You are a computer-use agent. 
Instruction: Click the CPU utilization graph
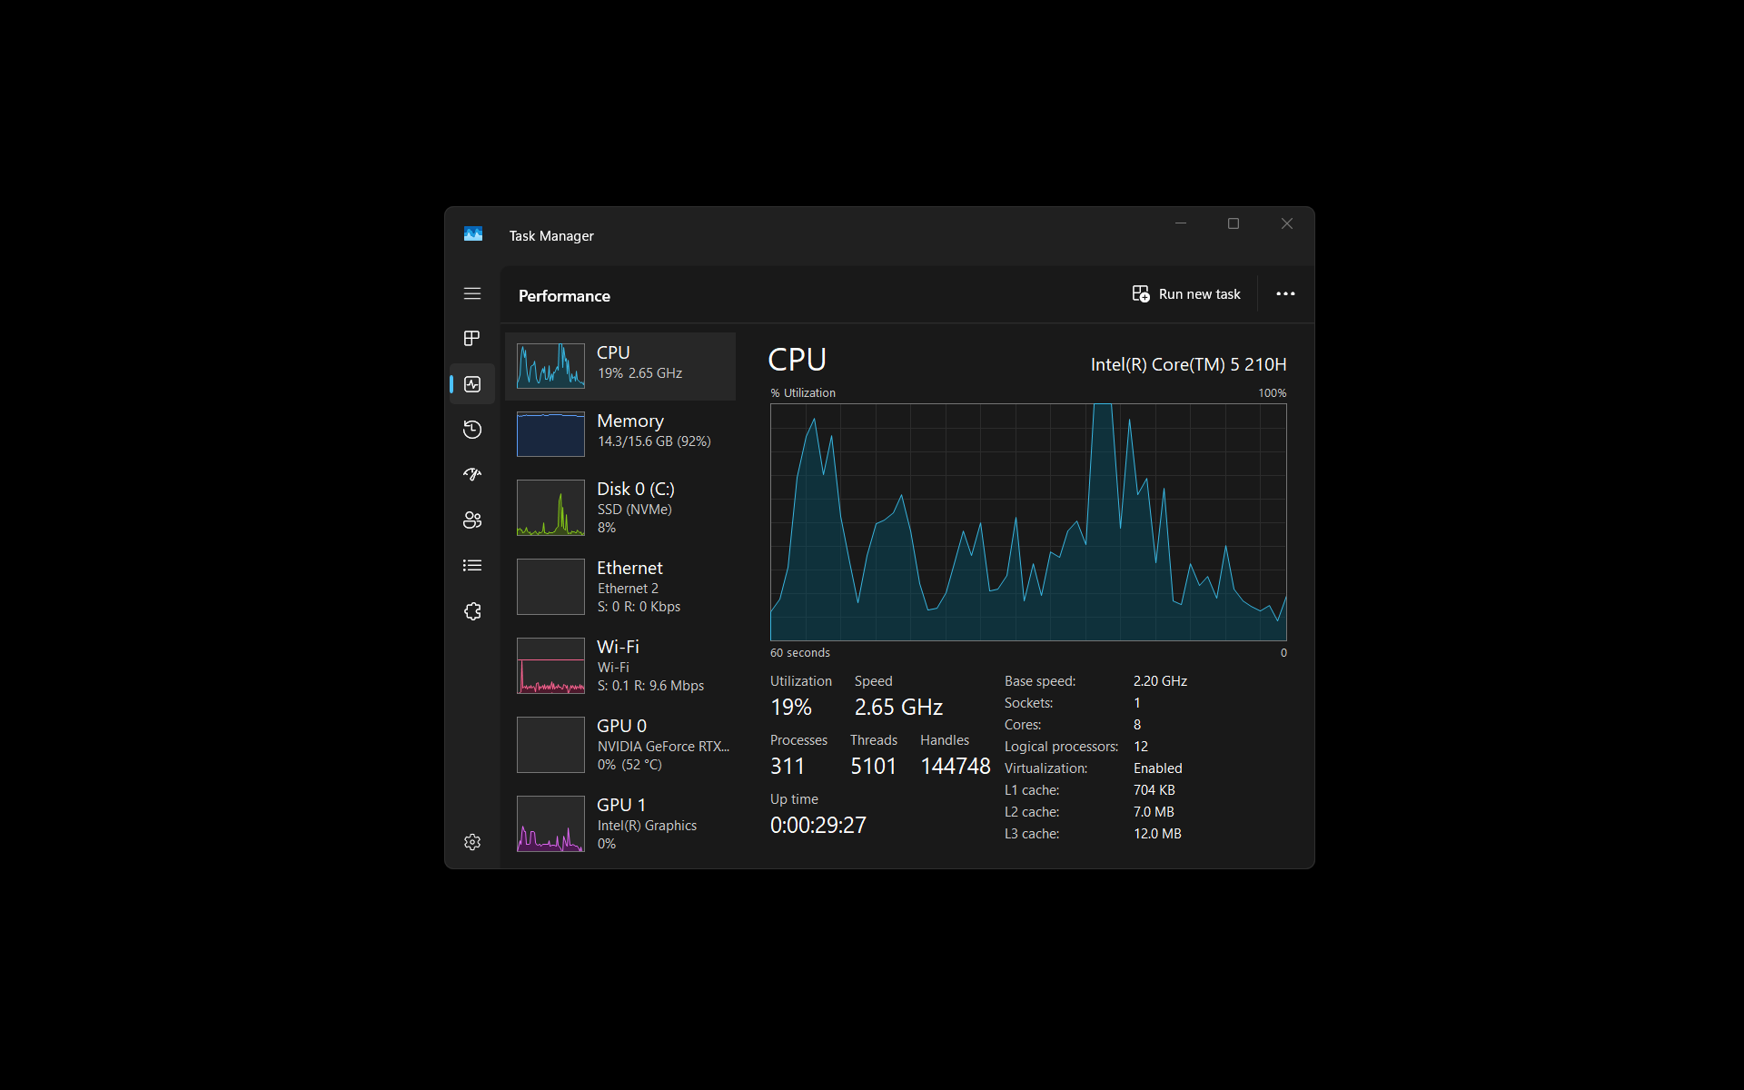[x=1028, y=522]
